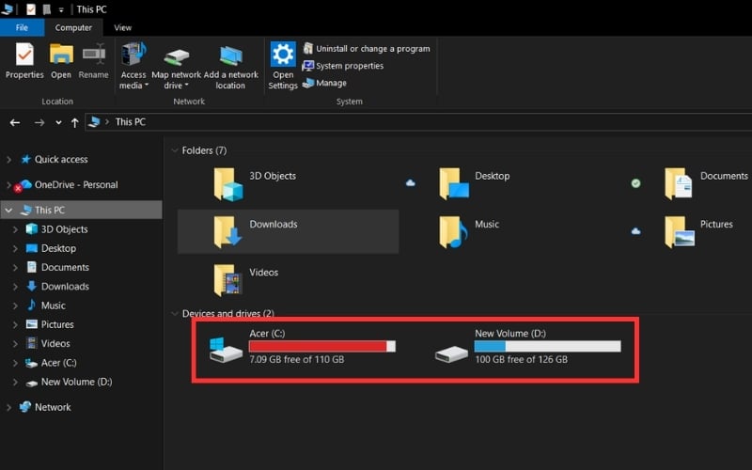This screenshot has width=752, height=470.
Task: Select the 3D Objects folder icon
Action: 227,184
